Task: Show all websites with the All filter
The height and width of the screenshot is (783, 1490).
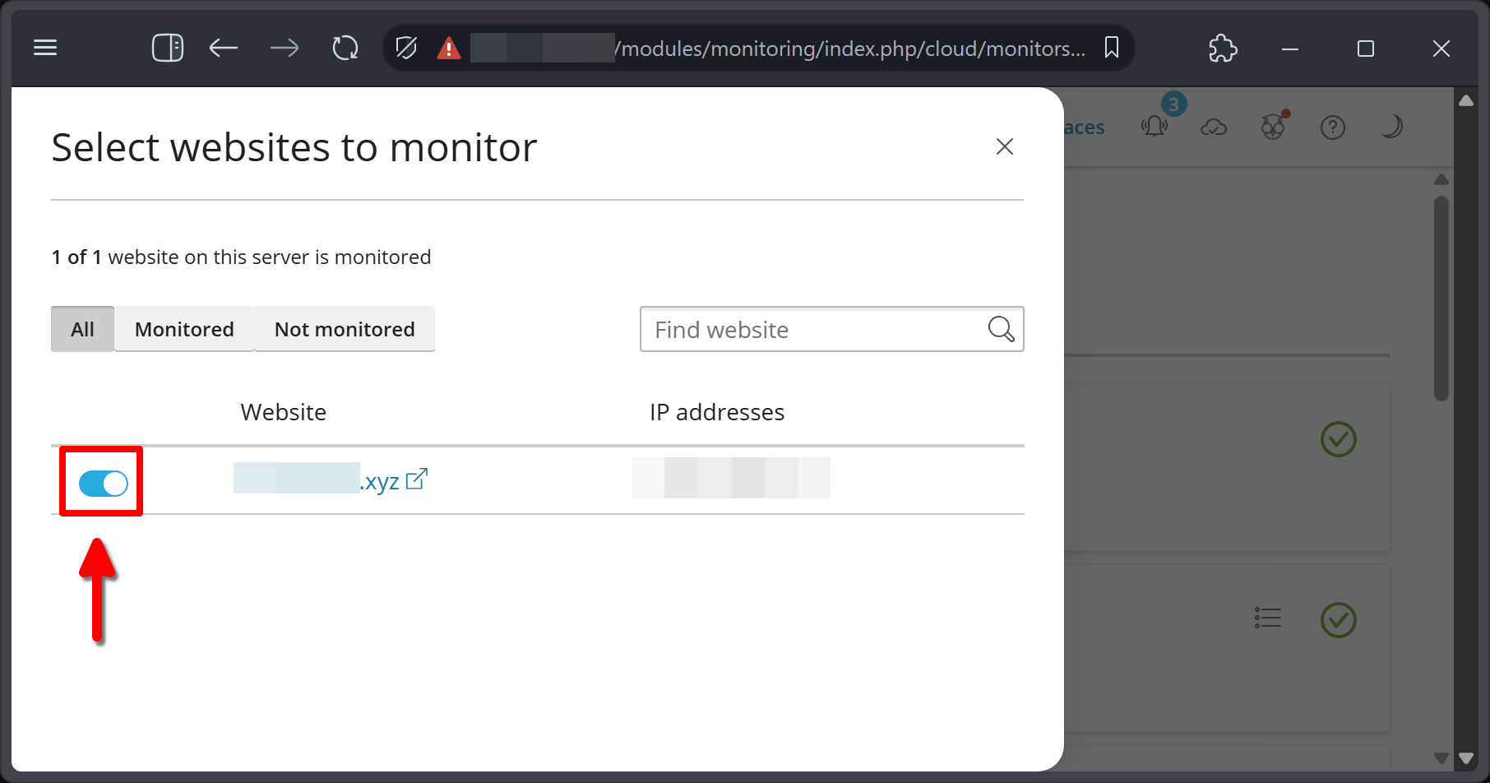Action: [x=82, y=329]
